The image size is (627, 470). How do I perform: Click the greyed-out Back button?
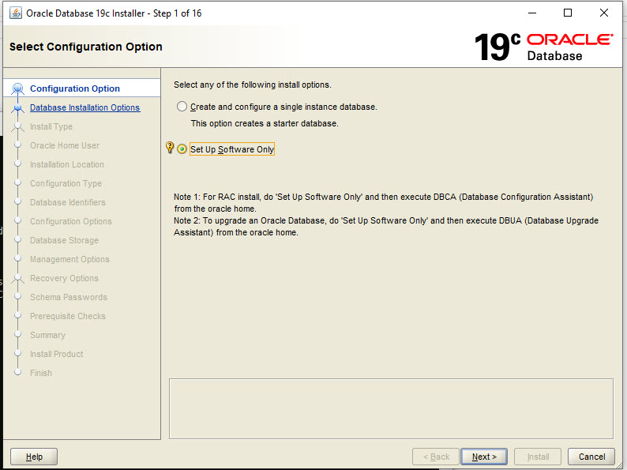click(x=436, y=457)
